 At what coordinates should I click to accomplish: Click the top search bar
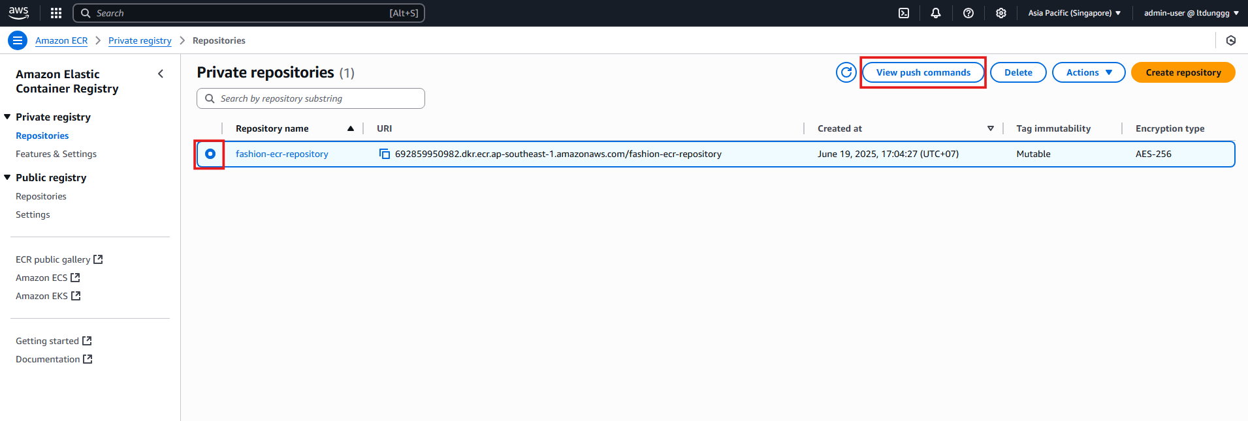point(249,13)
